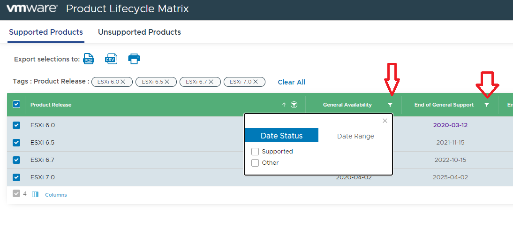513x245 pixels.
Task: Click End of General Support header
Action: coord(444,105)
